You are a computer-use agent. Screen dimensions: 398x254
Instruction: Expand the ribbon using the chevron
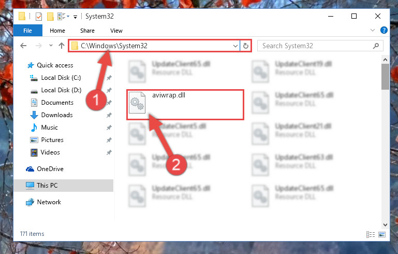(372, 30)
